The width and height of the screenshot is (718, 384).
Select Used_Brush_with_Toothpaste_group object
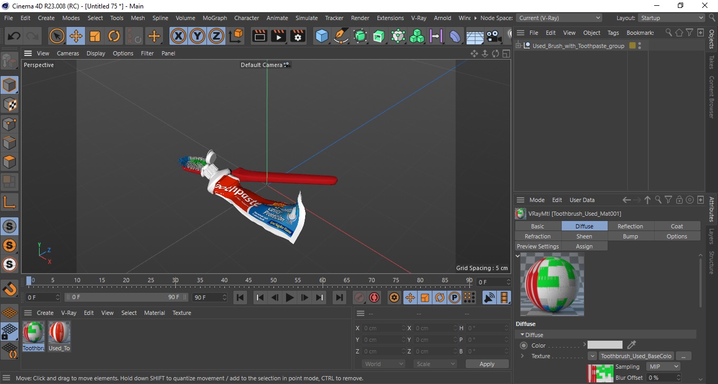pos(578,46)
